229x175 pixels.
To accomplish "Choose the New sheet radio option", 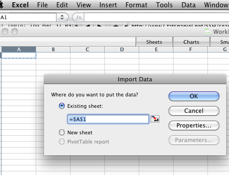I will 62,133.
